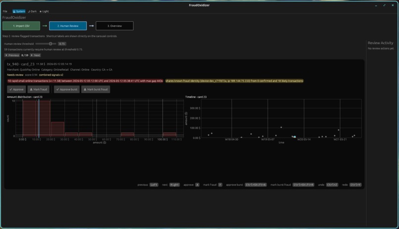Click the red rapid small online transactions tag
399x229 pixels.
point(85,81)
